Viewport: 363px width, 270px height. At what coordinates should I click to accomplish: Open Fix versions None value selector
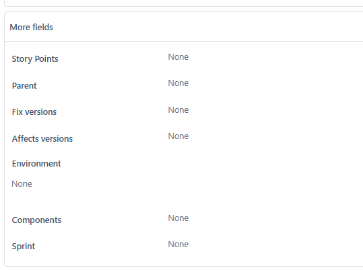click(178, 110)
